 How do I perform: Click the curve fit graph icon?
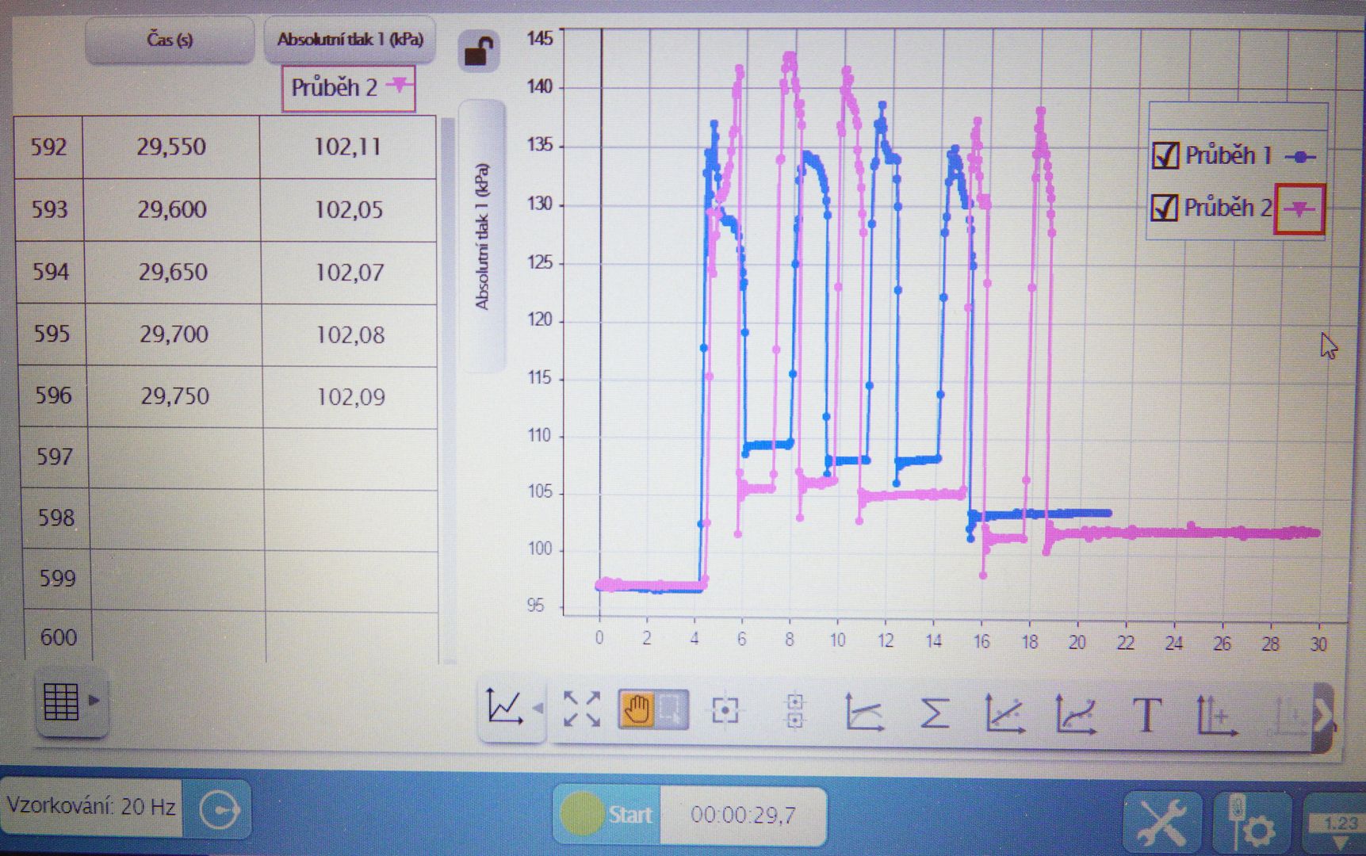1076,713
